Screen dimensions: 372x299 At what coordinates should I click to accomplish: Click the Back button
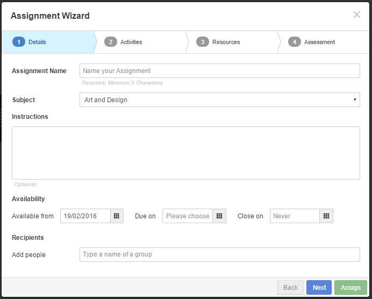[290, 287]
